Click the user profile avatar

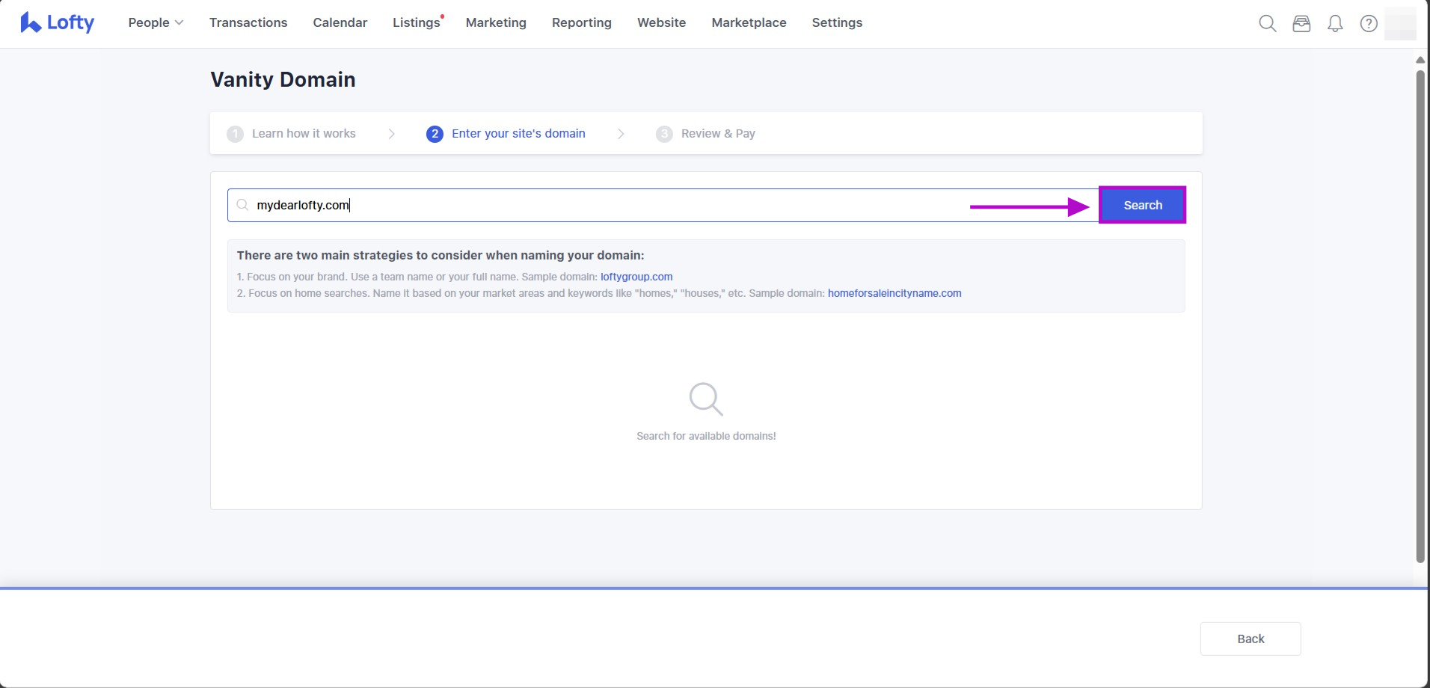point(1400,24)
